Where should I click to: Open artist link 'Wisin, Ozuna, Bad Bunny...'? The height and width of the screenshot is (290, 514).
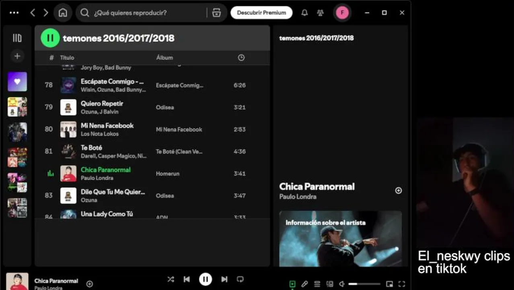(113, 89)
